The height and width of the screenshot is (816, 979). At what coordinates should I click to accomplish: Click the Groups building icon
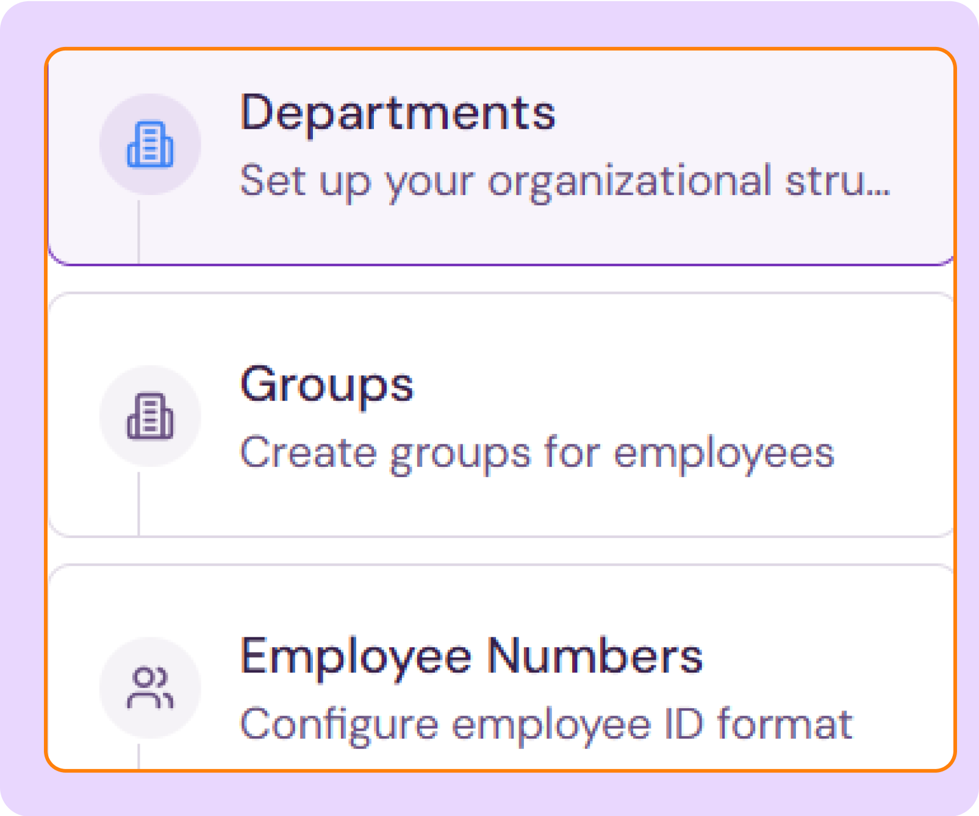pos(150,416)
